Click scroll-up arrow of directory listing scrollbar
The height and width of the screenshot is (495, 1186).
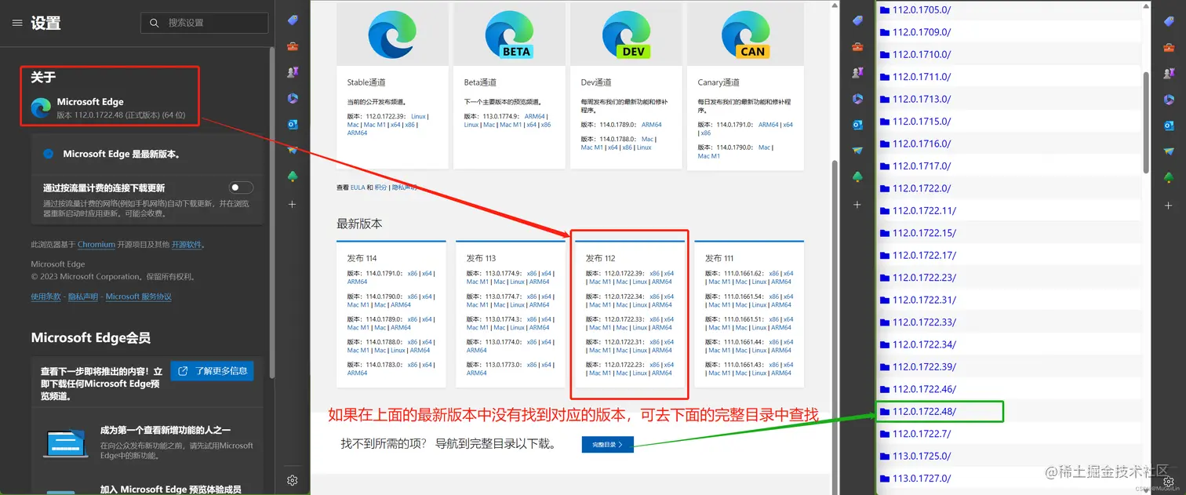pyautogui.click(x=1146, y=6)
